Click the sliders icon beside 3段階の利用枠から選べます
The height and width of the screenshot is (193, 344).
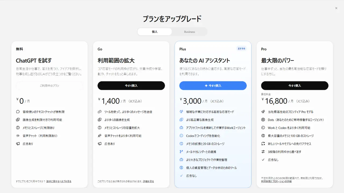click(x=263, y=152)
